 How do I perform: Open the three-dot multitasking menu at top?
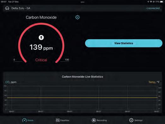(83, 2)
